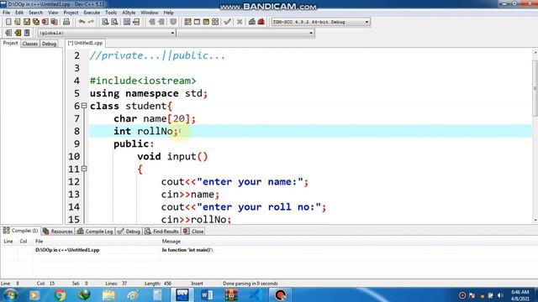Click the Save file toolbar icon

point(27,22)
